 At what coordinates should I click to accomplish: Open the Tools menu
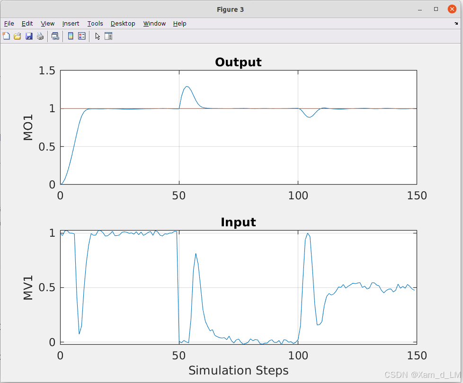click(x=95, y=23)
